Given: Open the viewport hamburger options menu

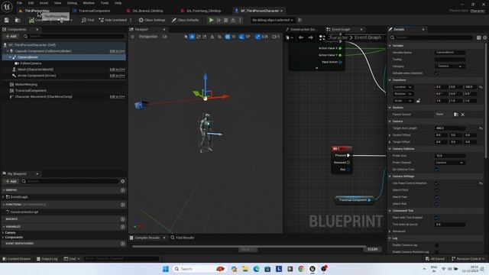Looking at the screenshot, I should (x=132, y=37).
